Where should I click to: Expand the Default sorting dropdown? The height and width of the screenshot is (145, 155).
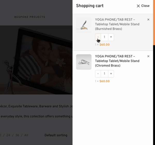(x=56, y=135)
